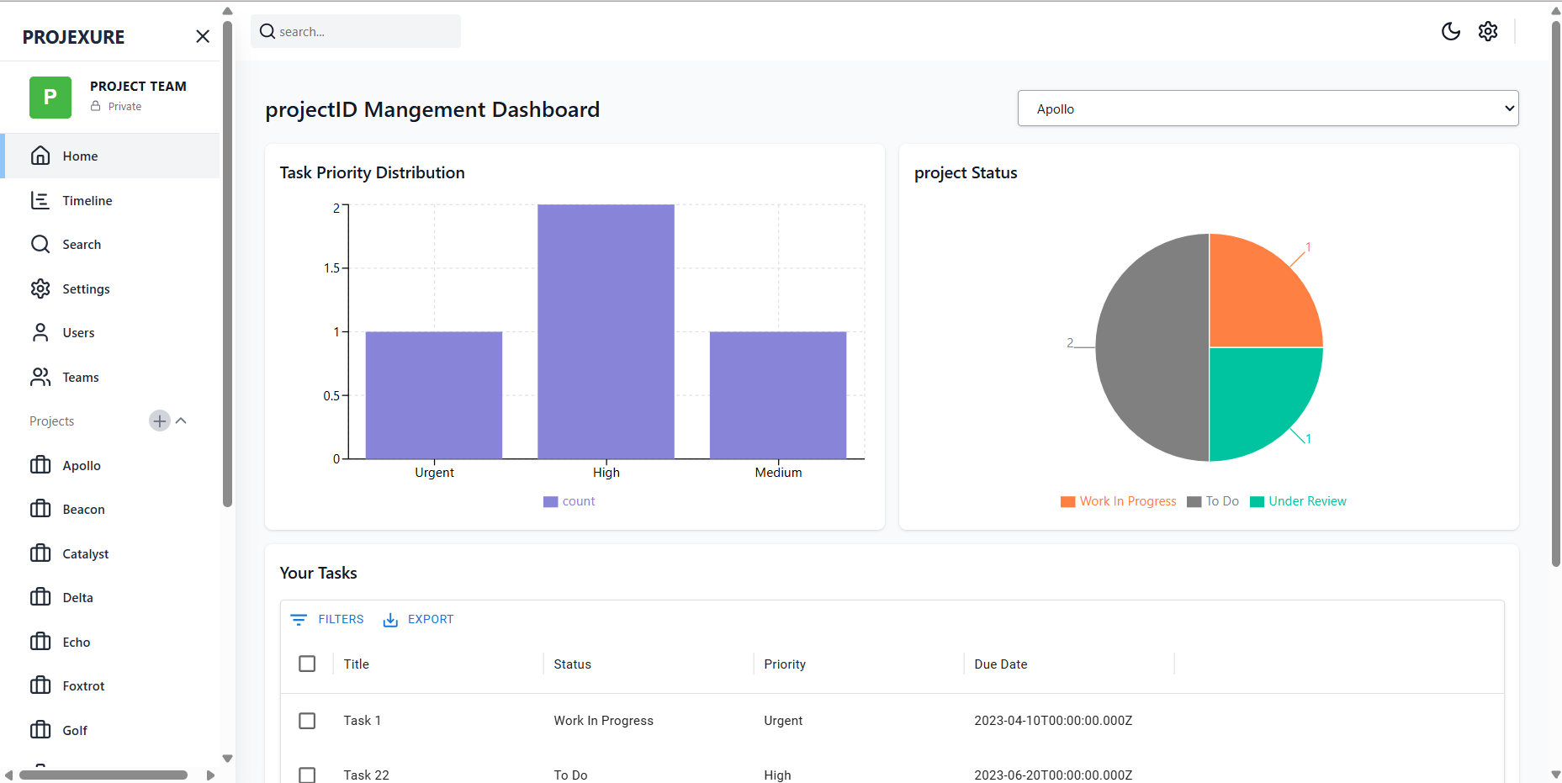Screen dimensions: 1562x783
Task: Tick the select-all checkbox in table header
Action: 307,664
